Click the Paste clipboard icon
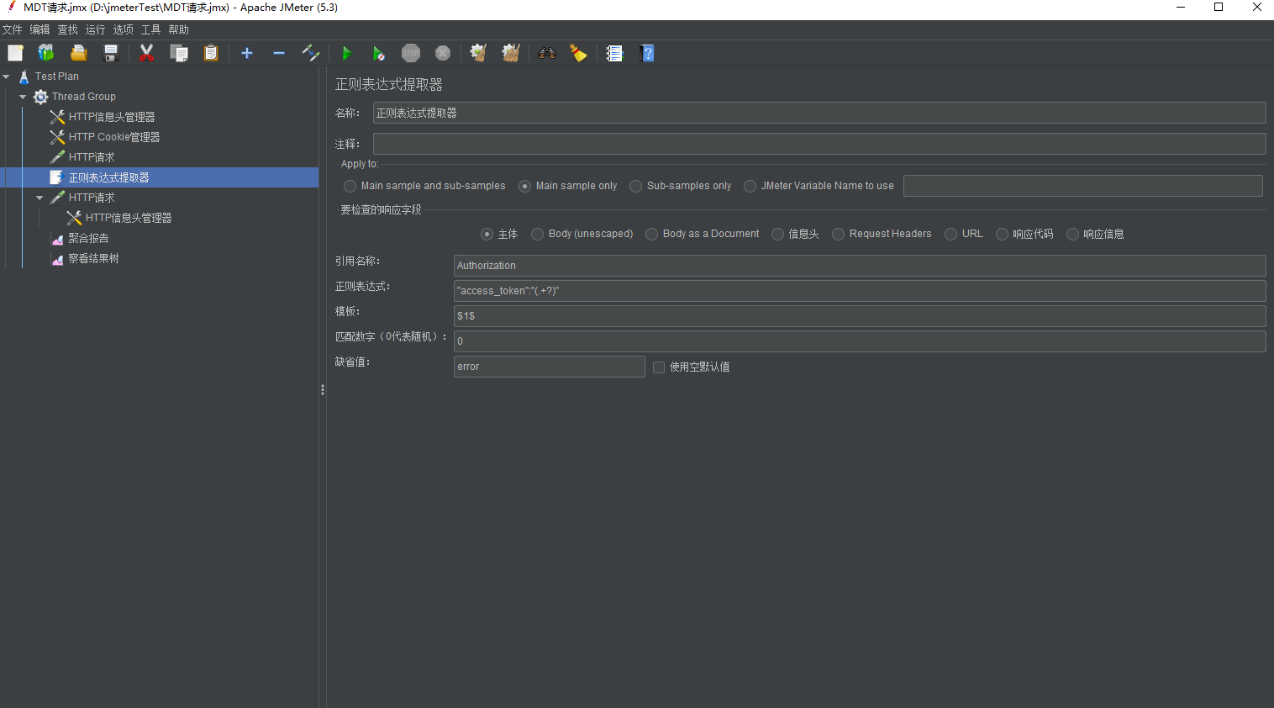 tap(211, 53)
